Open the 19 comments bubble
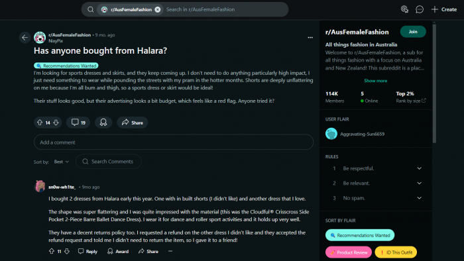The height and width of the screenshot is (261, 464). pos(78,123)
